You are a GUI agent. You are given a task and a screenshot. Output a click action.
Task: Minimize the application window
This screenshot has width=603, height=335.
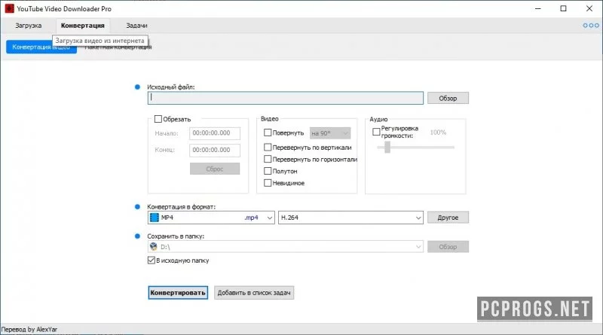pos(538,8)
